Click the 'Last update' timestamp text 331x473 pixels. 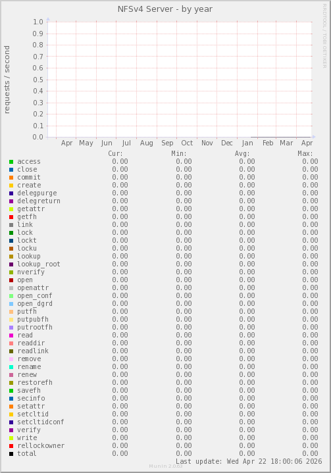click(249, 462)
